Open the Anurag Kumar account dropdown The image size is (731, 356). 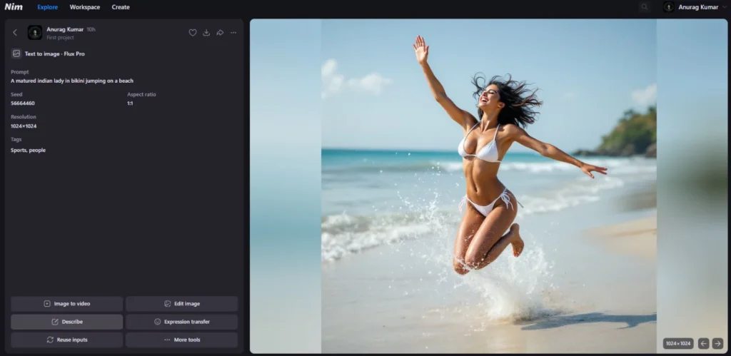[691, 7]
